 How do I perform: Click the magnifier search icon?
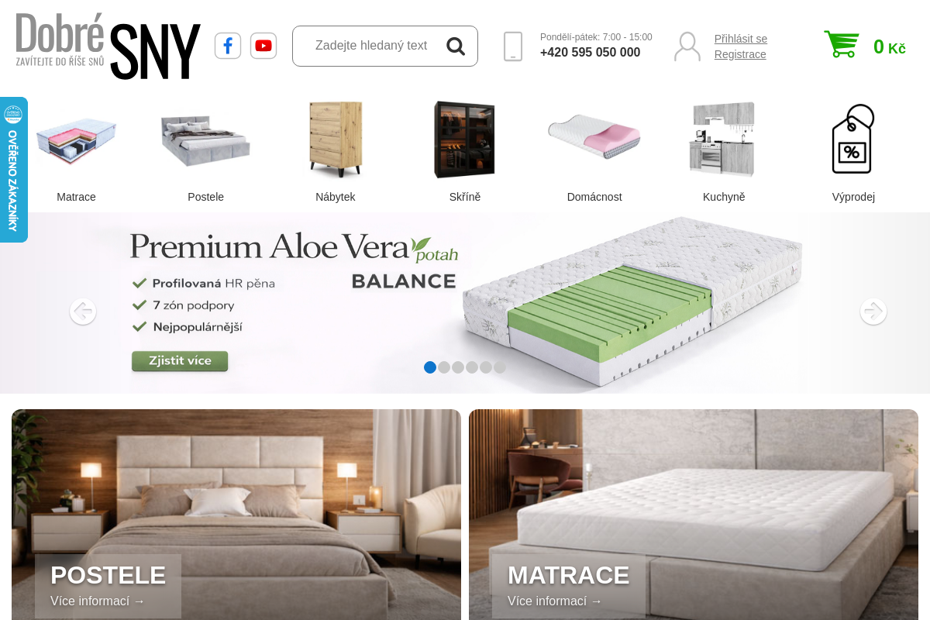click(456, 46)
